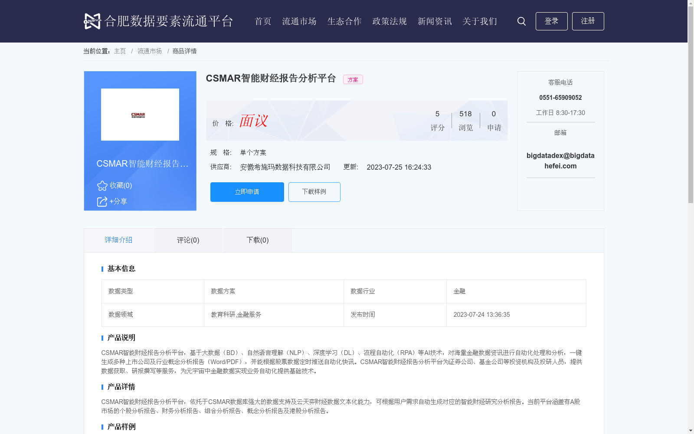Click the 登录 button
This screenshot has height=434, width=694.
point(551,21)
